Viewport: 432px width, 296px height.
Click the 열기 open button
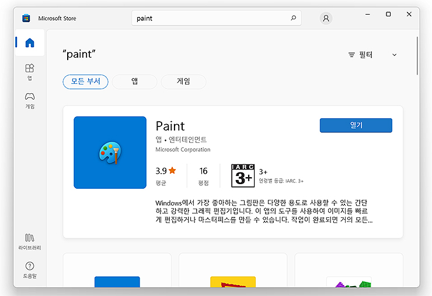356,125
